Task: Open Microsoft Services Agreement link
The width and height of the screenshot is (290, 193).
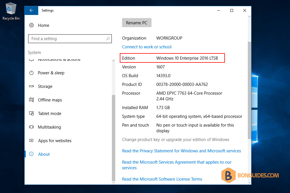Action: (x=177, y=165)
